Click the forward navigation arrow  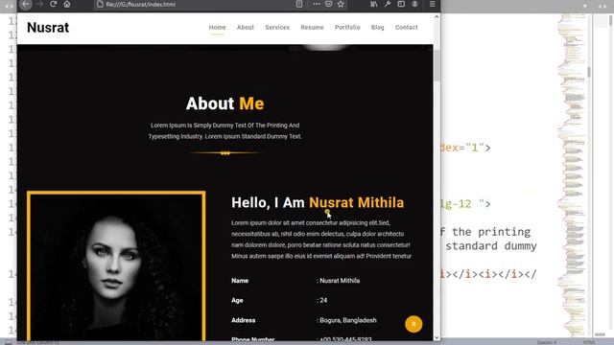click(x=39, y=4)
